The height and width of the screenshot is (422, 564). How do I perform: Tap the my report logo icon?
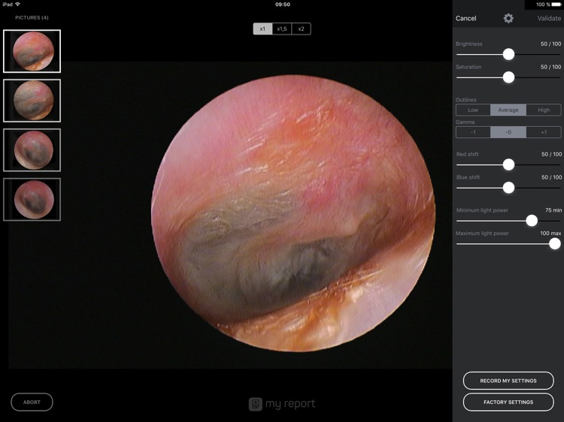[x=256, y=404]
